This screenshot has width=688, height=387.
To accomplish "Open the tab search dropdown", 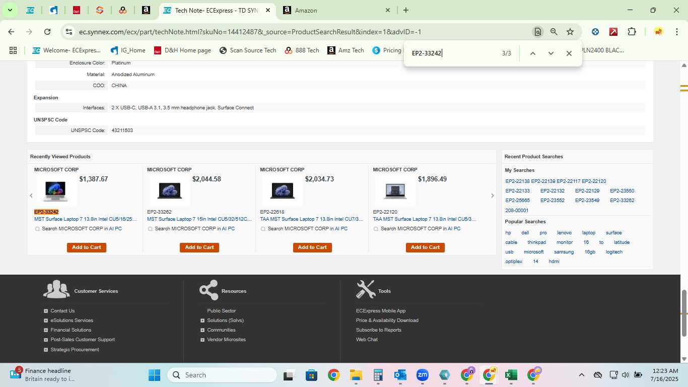I will click(x=10, y=10).
